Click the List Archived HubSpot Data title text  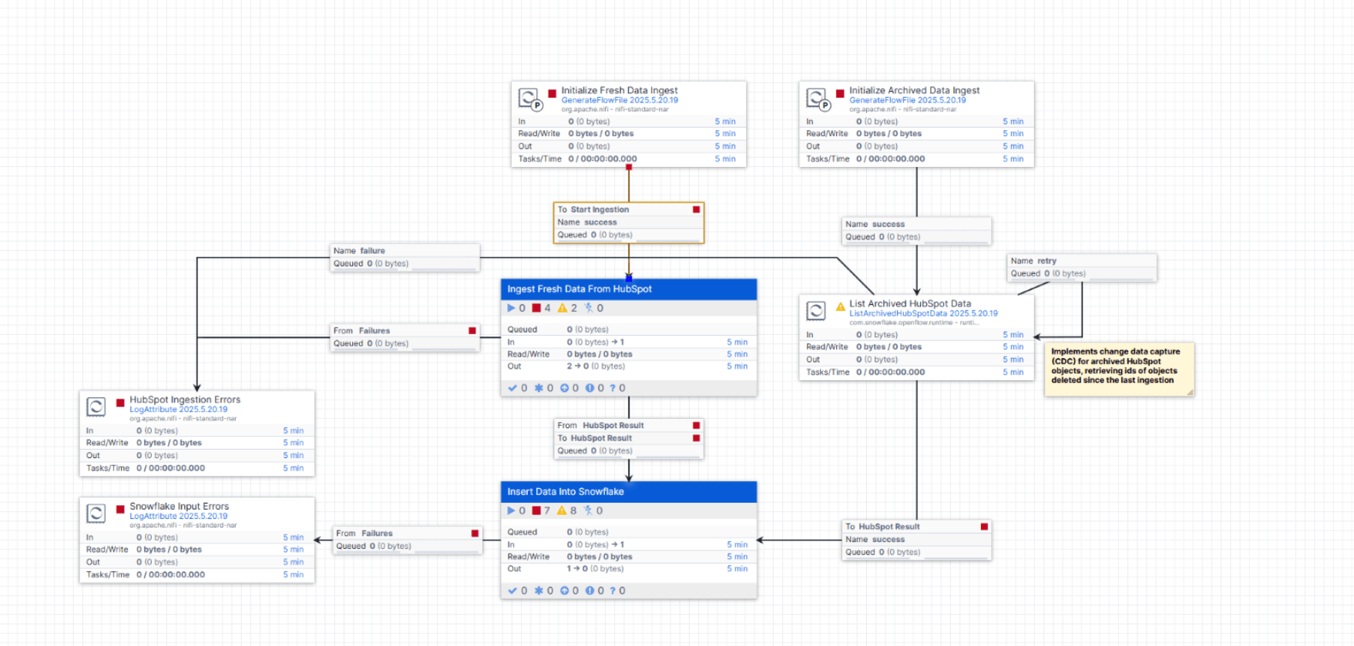pos(910,303)
